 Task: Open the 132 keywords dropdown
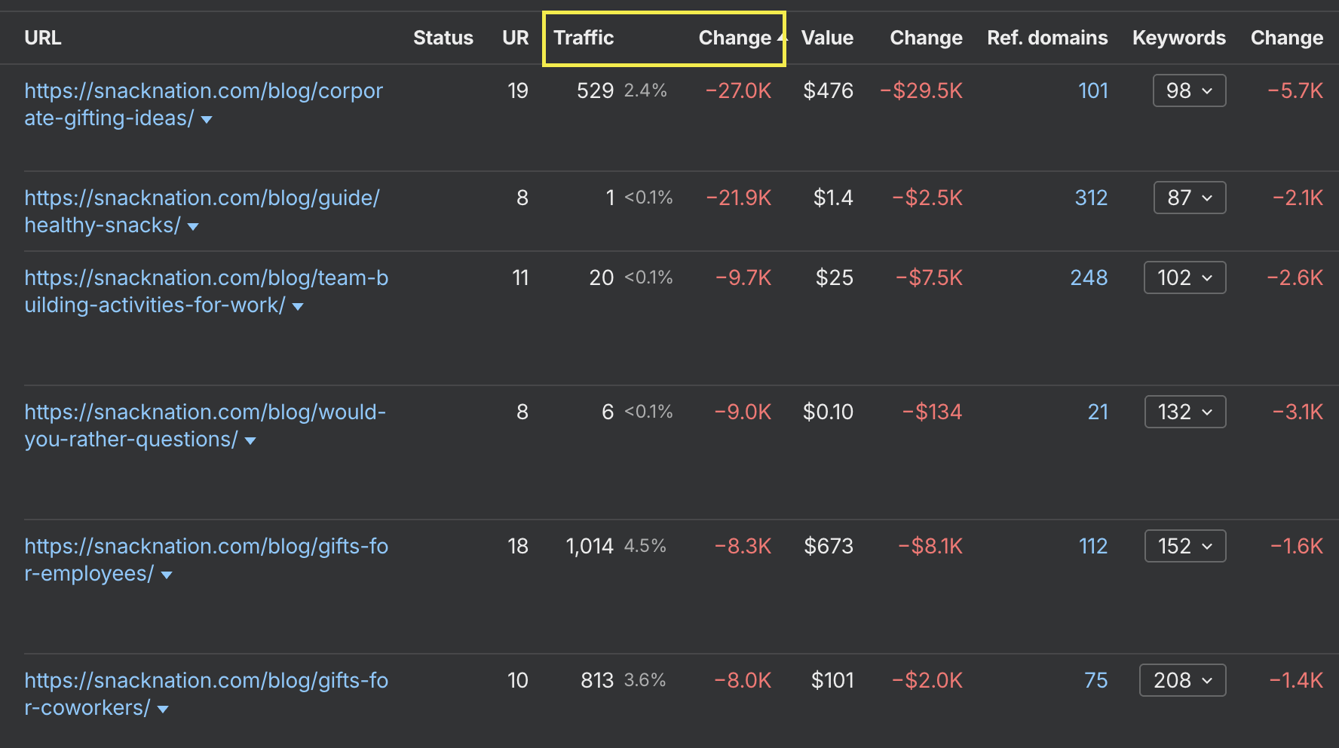(1185, 412)
